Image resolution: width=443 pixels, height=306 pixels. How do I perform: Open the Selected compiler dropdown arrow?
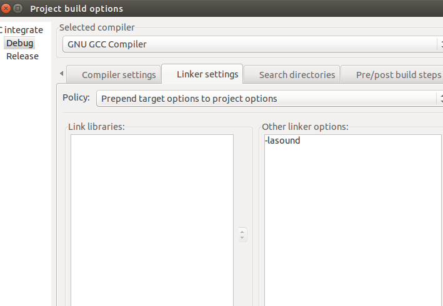tap(441, 44)
